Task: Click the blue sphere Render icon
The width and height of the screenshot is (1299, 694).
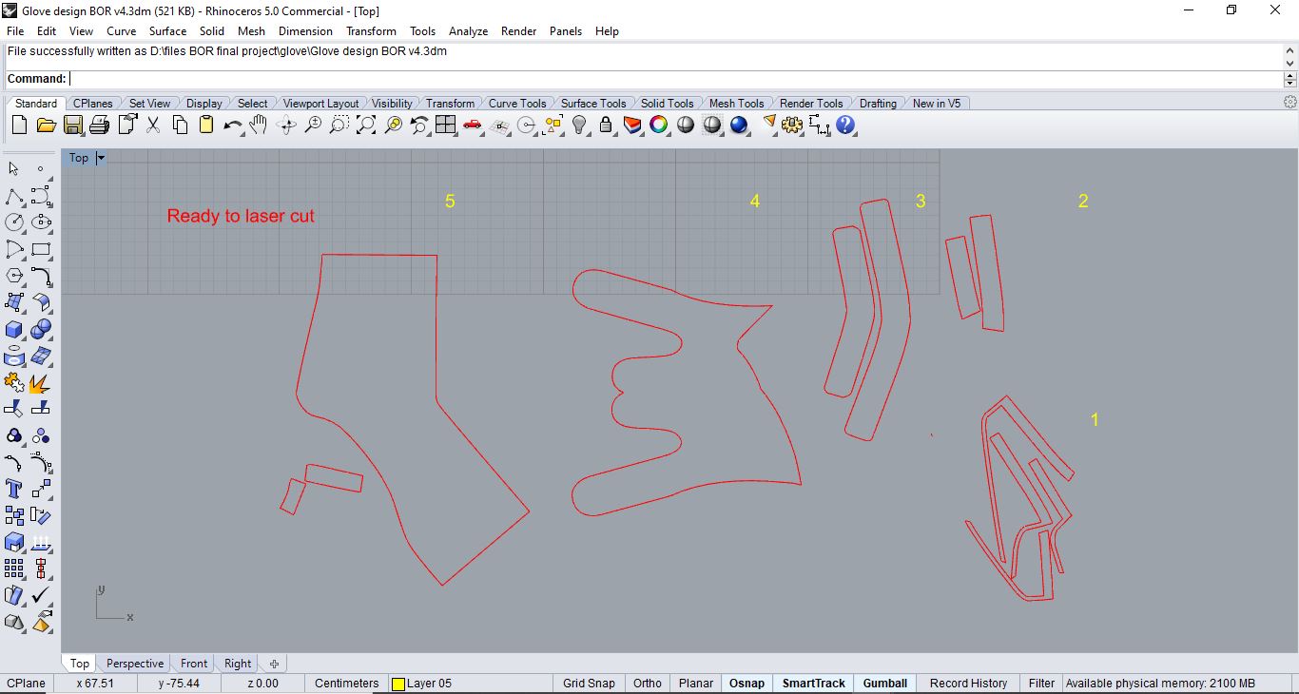Action: 739,125
